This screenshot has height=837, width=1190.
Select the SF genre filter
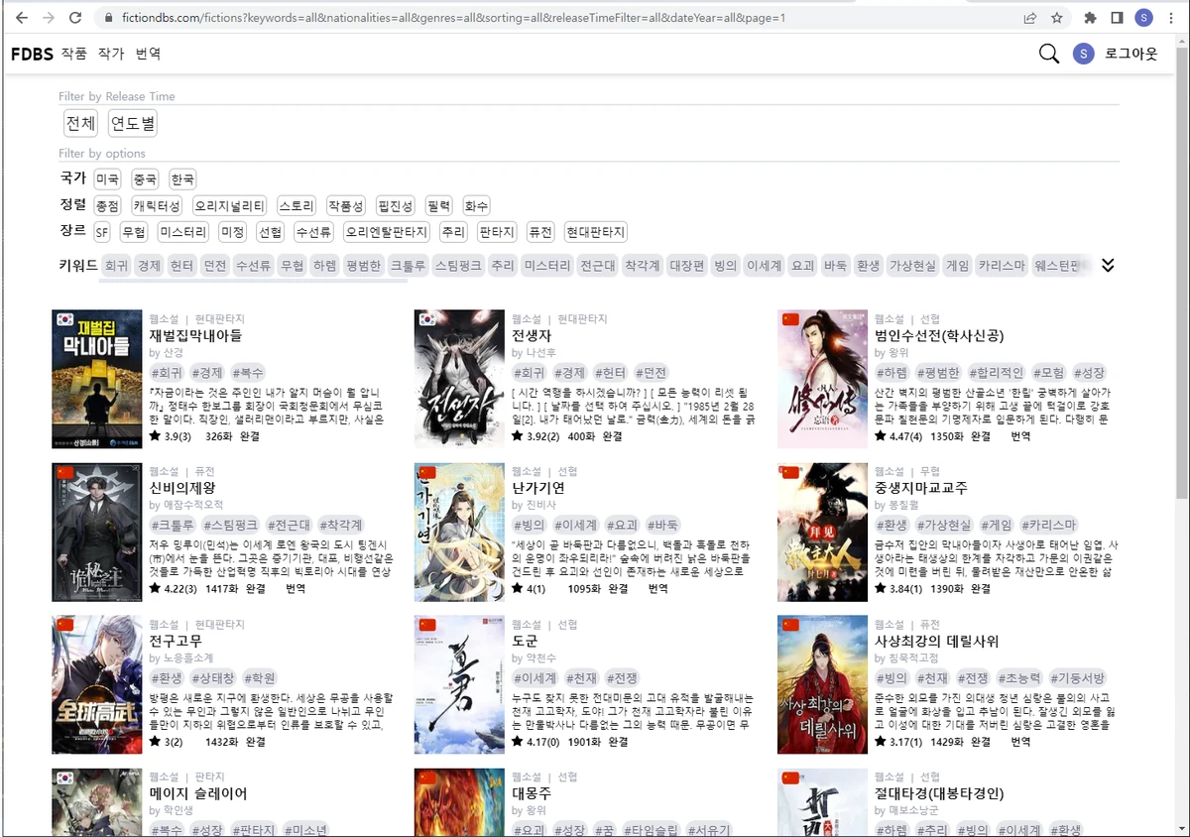(x=101, y=233)
